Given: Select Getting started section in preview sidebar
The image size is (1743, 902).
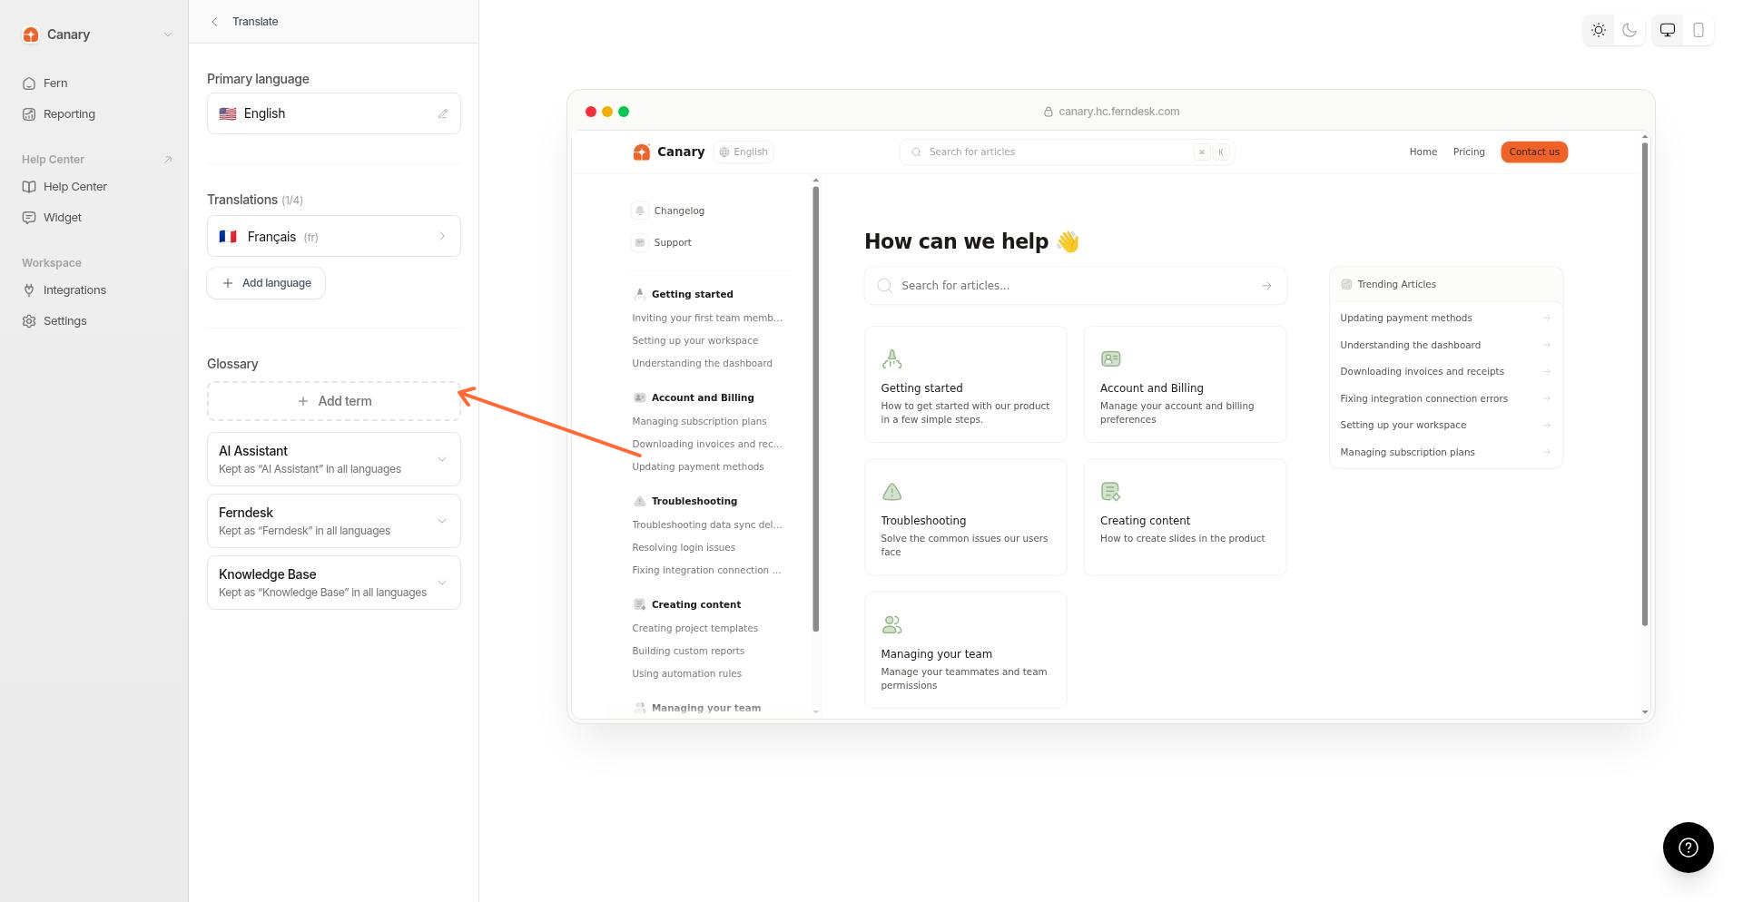Looking at the screenshot, I should [x=692, y=294].
